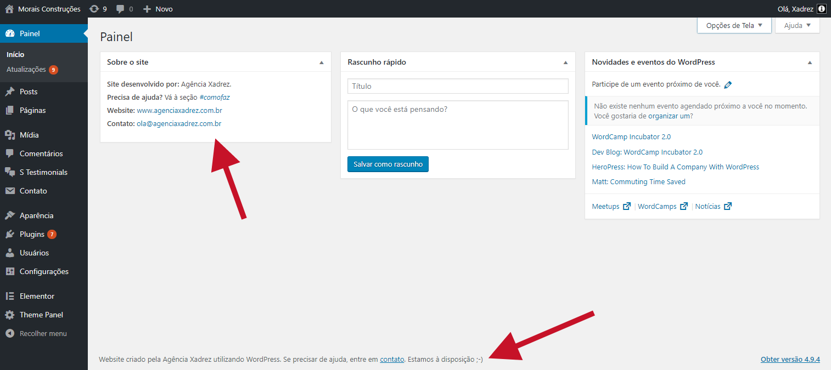Image resolution: width=831 pixels, height=370 pixels.
Task: Open Atualizações submenu item
Action: tap(26, 70)
